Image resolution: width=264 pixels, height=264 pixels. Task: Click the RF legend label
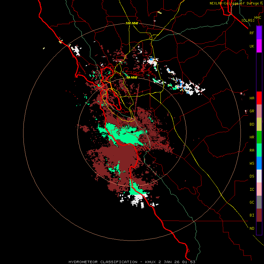(252, 33)
